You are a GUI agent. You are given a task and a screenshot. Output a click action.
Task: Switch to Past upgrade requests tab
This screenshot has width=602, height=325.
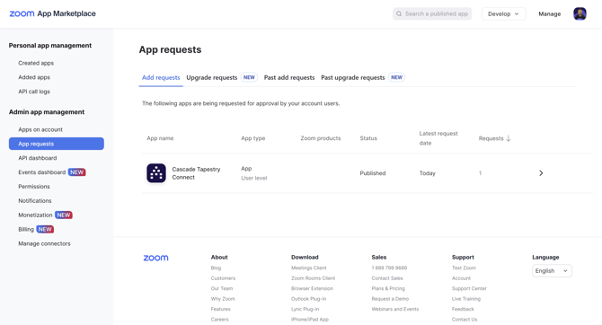(x=353, y=77)
